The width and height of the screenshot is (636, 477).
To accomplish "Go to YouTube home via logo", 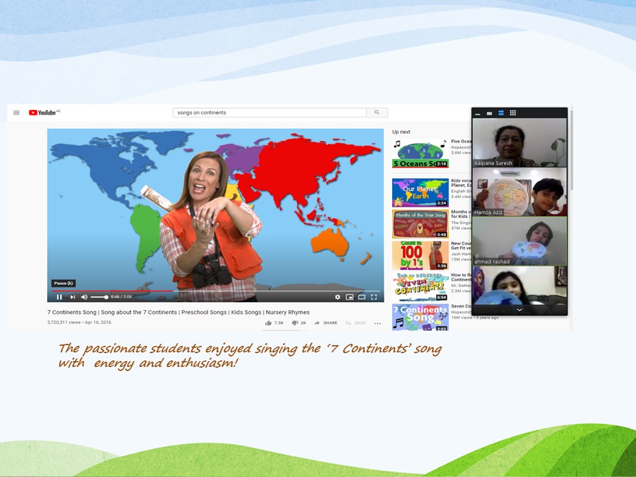I will click(x=44, y=113).
